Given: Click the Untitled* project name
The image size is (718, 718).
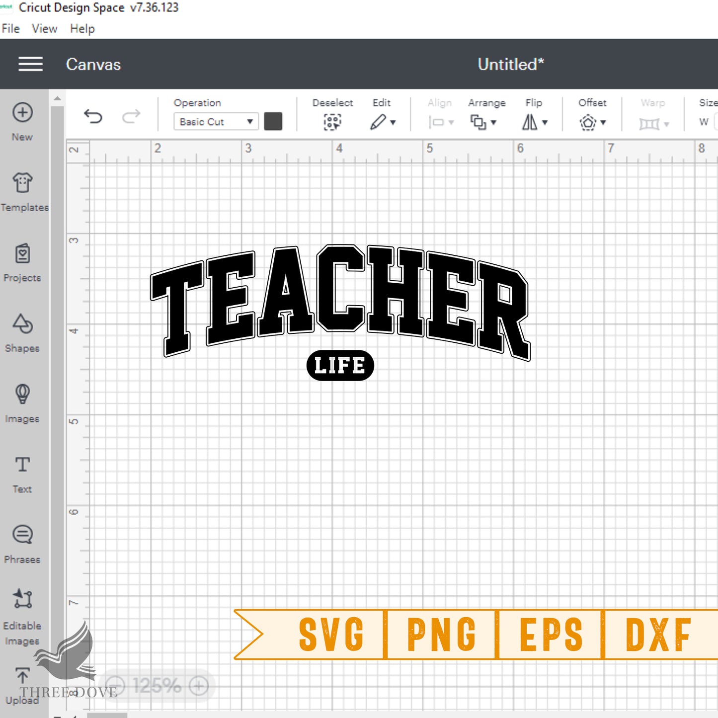Looking at the screenshot, I should coord(511,65).
